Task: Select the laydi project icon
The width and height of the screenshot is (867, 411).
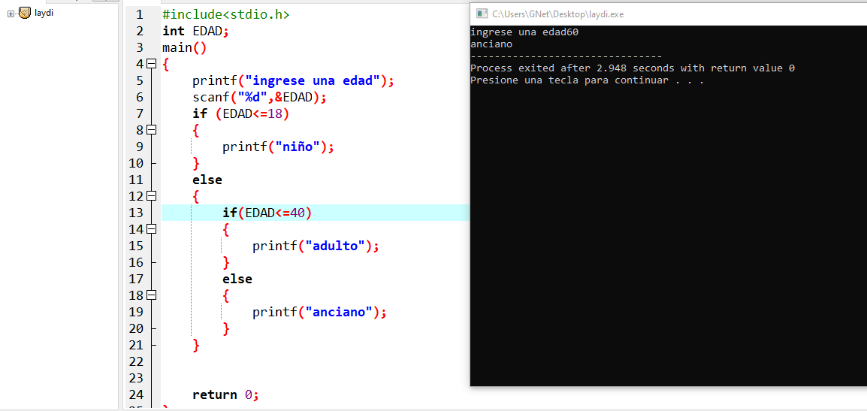Action: point(24,13)
